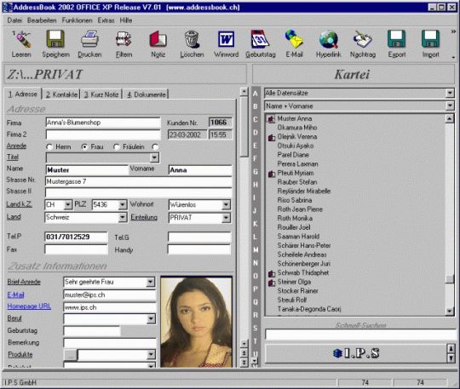Open the Bearbeiten menu
The image size is (460, 389).
point(42,20)
